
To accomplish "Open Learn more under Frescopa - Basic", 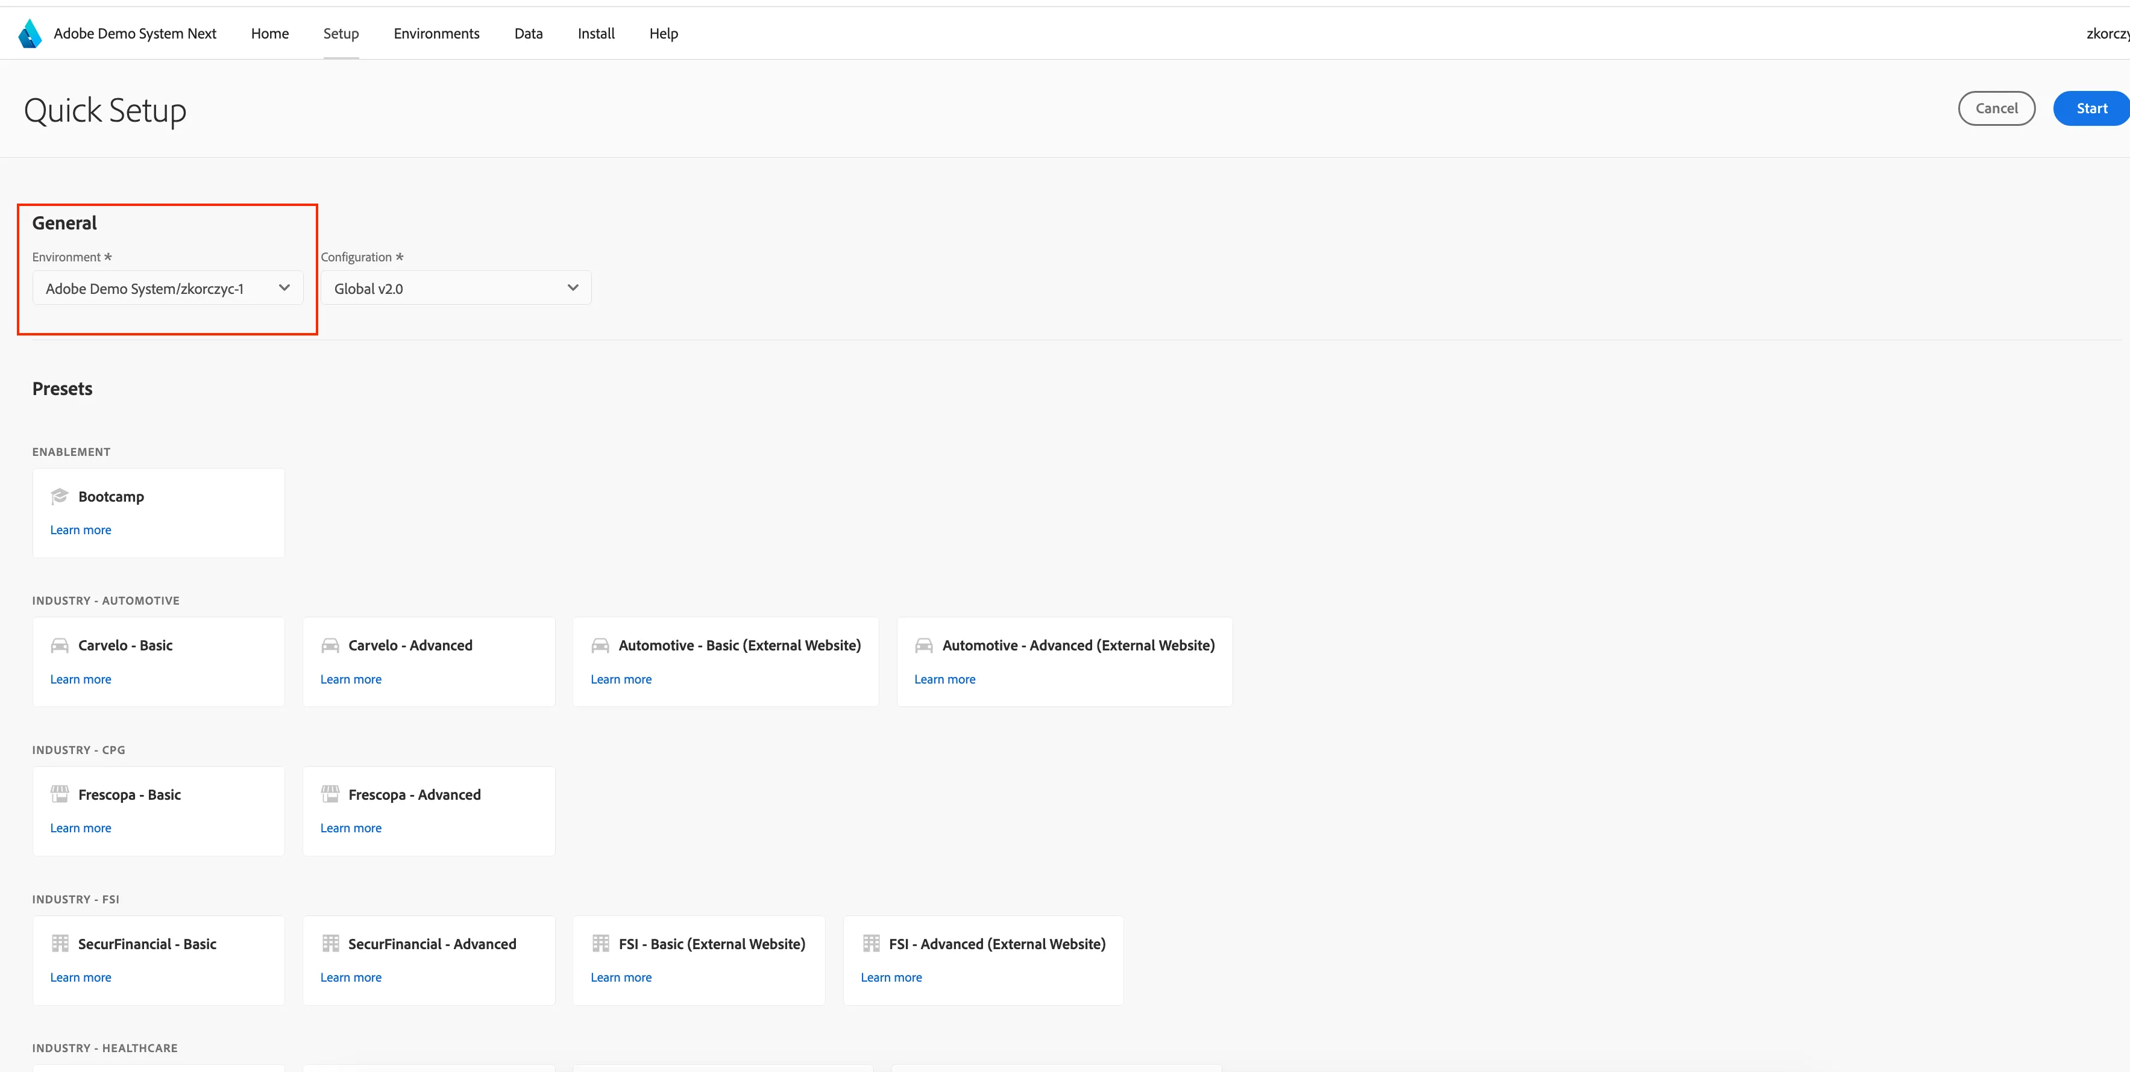I will click(x=80, y=828).
